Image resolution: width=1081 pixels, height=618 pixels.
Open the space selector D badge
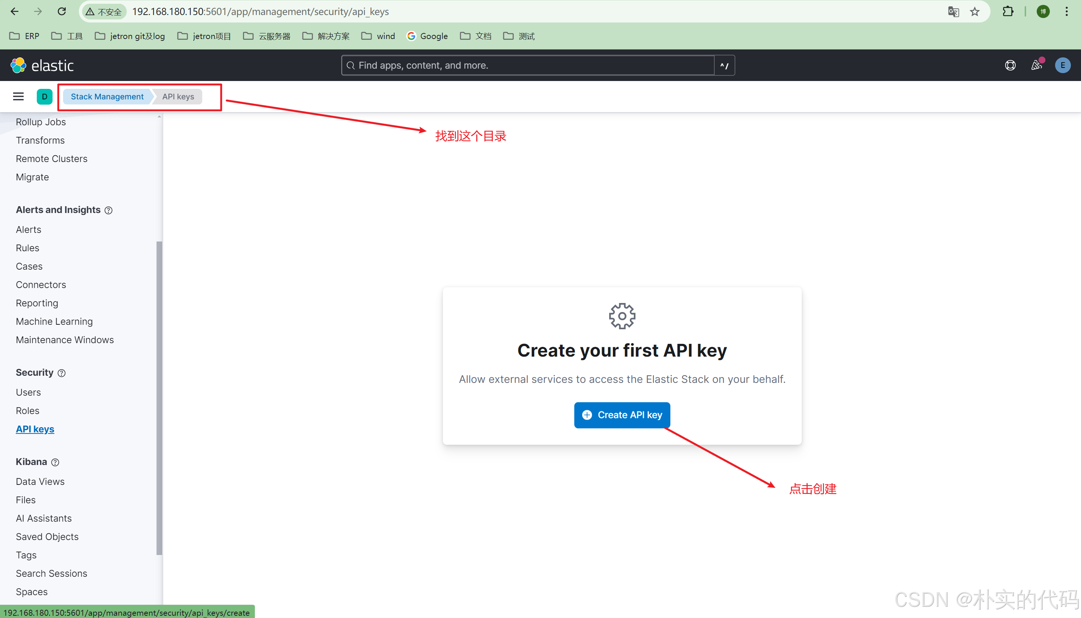click(44, 96)
